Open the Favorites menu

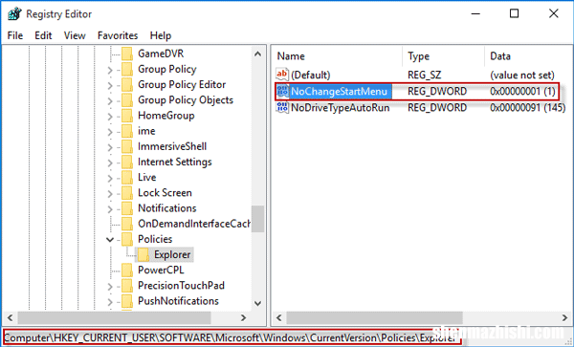tap(118, 35)
